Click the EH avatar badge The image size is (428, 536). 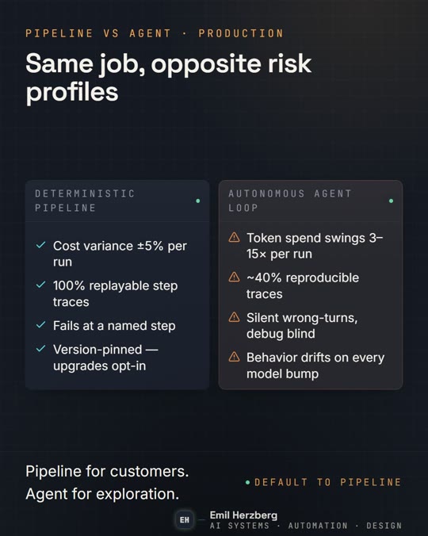(185, 520)
